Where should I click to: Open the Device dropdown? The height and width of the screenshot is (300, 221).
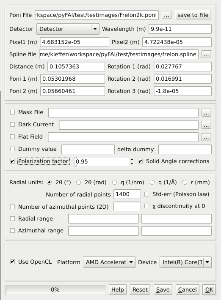[x=185, y=262]
